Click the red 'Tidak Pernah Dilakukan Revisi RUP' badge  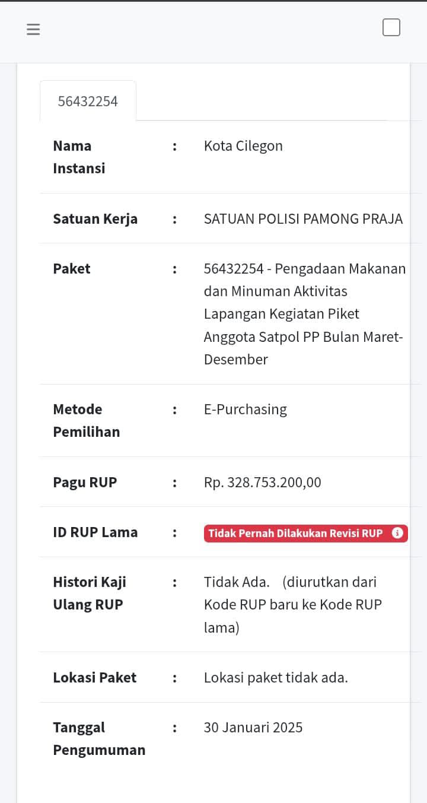click(x=297, y=533)
